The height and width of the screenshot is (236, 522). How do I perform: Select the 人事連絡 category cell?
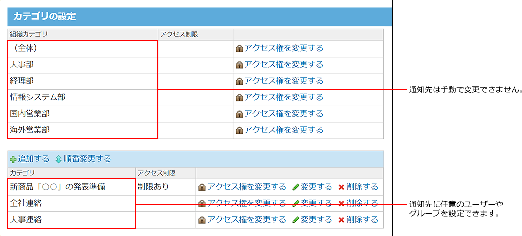pyautogui.click(x=72, y=220)
